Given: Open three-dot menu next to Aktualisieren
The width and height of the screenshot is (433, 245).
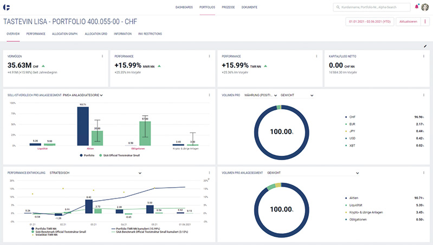Looking at the screenshot, I should click(425, 22).
